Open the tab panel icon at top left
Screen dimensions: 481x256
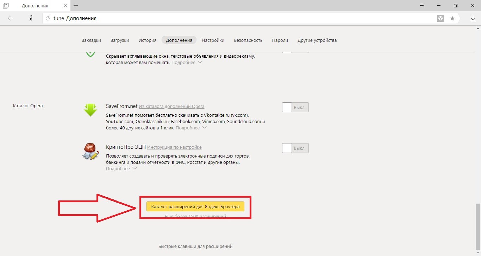(x=5, y=6)
